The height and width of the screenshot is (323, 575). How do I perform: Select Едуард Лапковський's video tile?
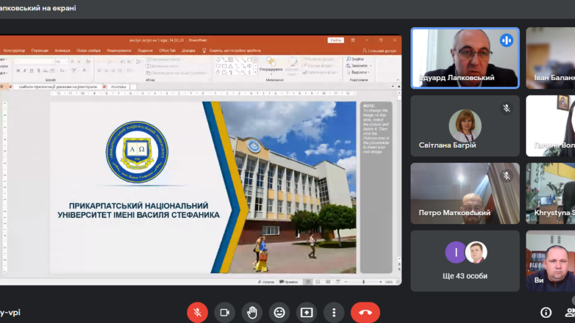[x=464, y=57]
